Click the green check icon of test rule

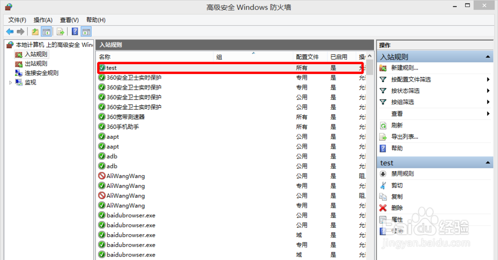point(102,68)
